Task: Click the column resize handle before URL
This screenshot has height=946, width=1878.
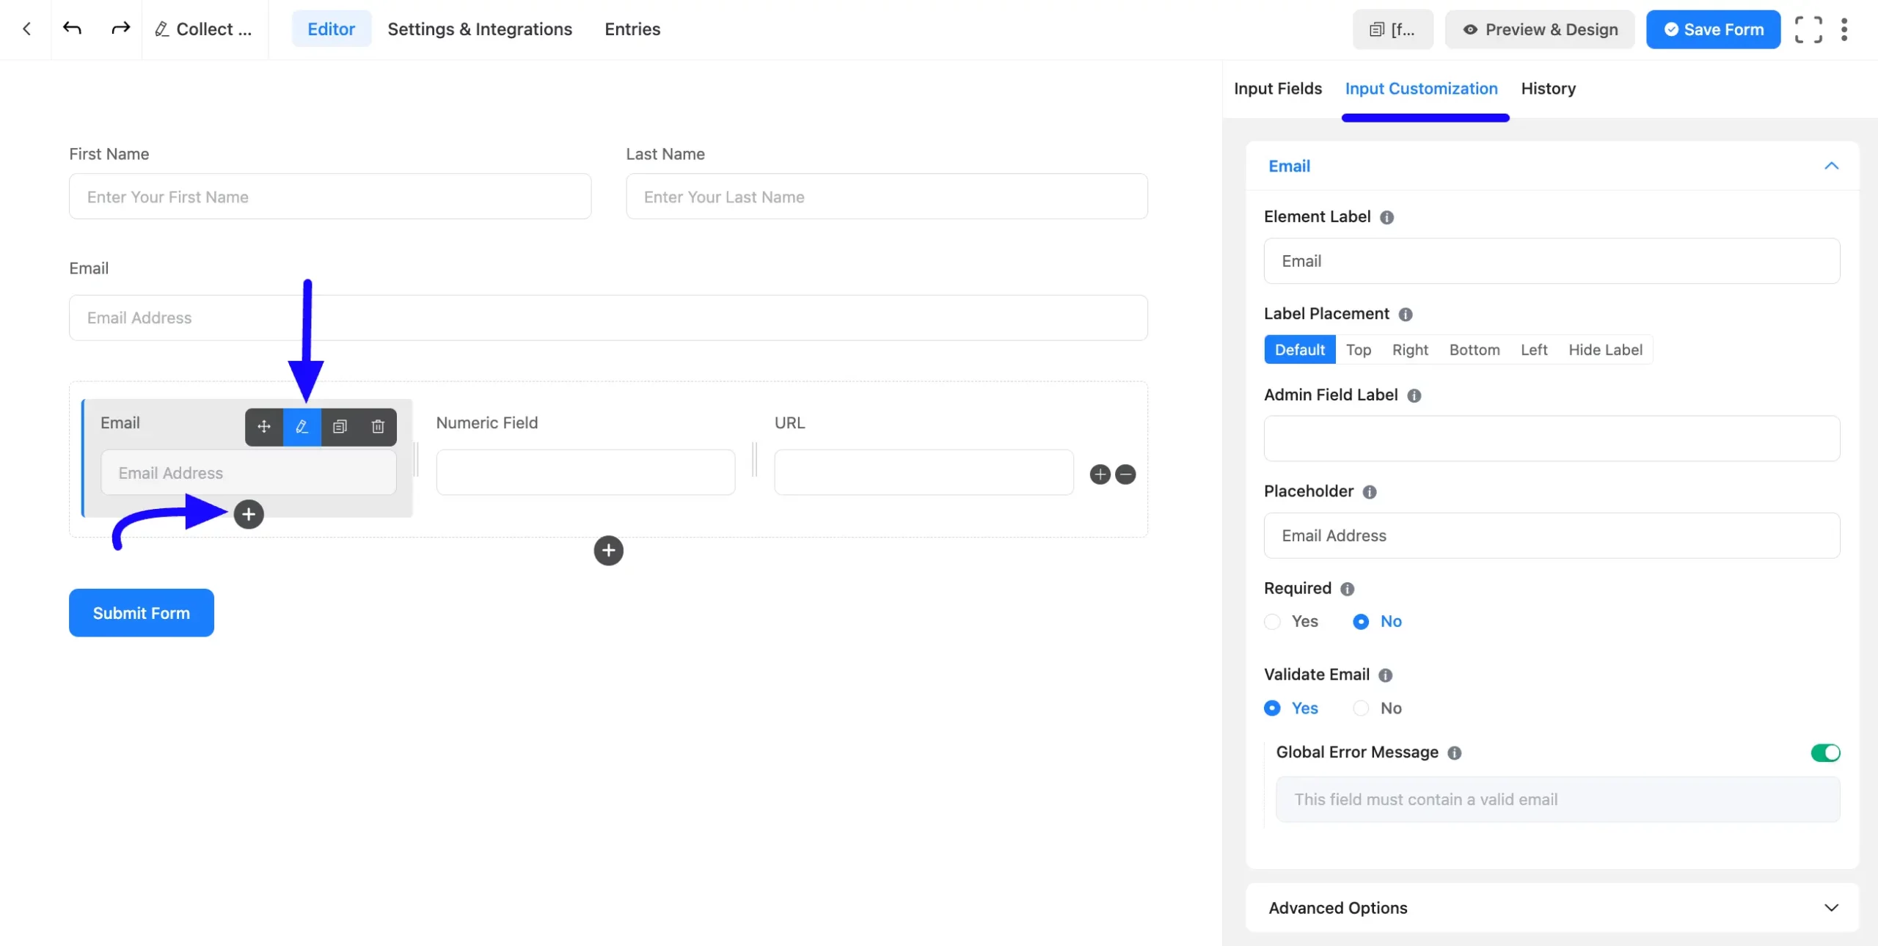Action: (755, 460)
